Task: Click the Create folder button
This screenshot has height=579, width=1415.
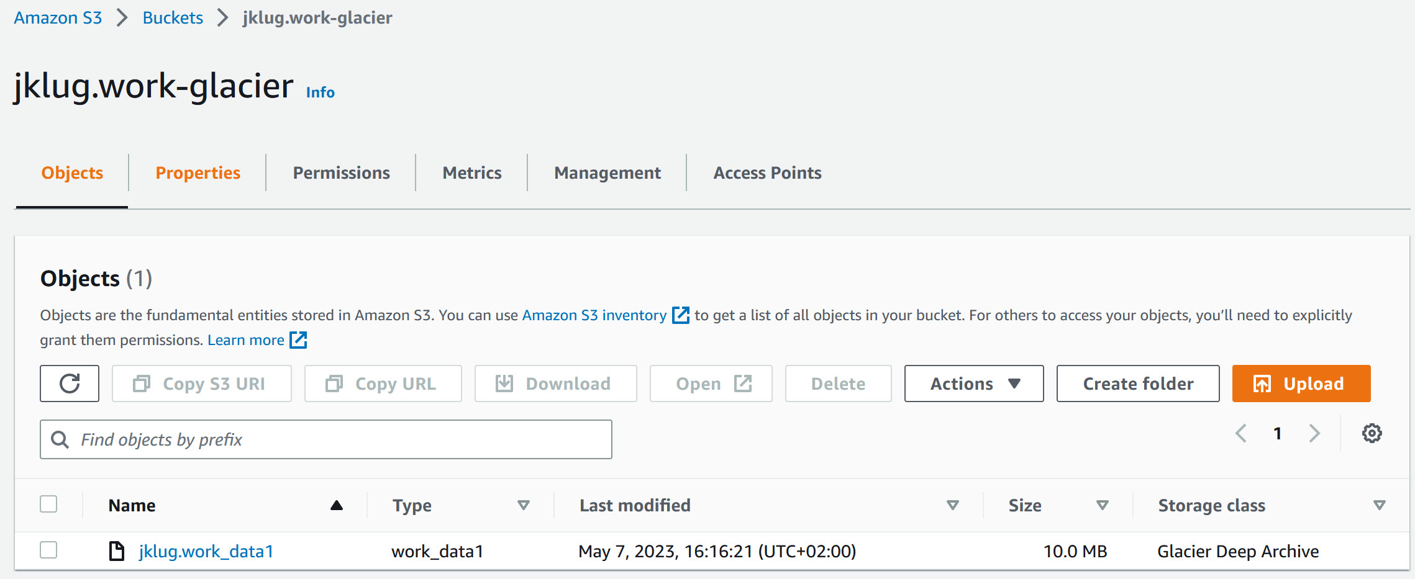Action: (x=1137, y=384)
